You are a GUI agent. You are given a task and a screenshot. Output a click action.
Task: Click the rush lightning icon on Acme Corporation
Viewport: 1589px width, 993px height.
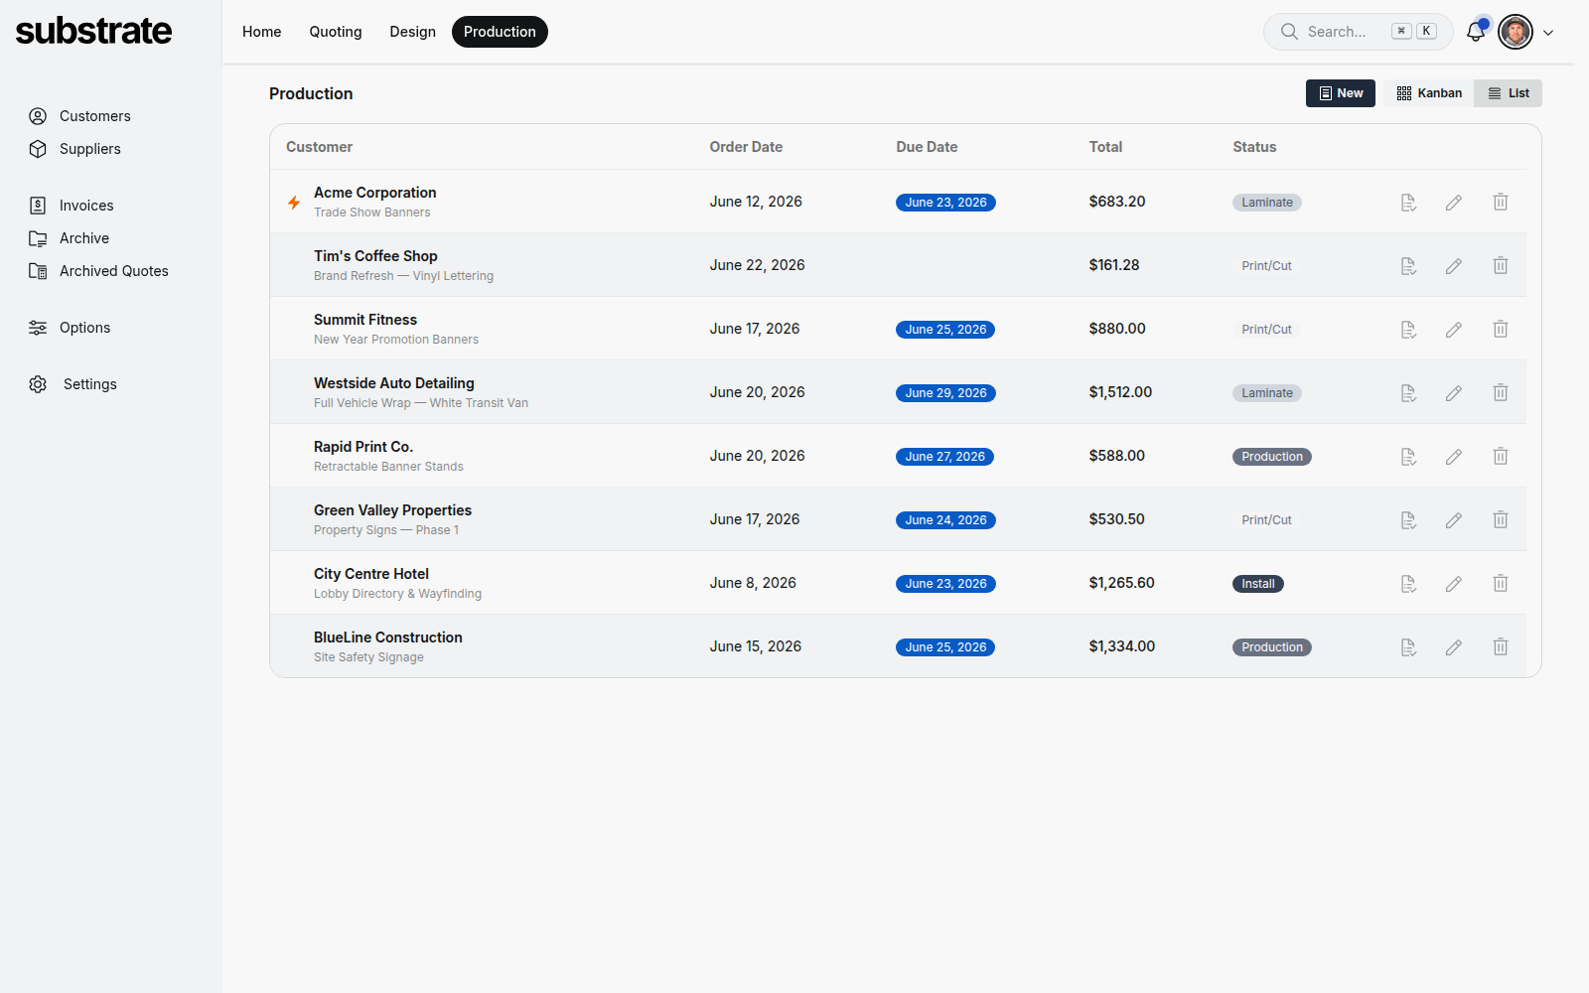pos(294,203)
